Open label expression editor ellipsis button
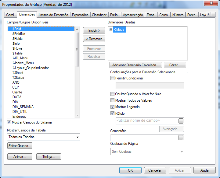The image size is (220, 178). pyautogui.click(x=181, y=121)
